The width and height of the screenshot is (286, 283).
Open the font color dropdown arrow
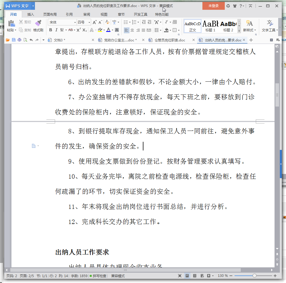tap(112, 30)
